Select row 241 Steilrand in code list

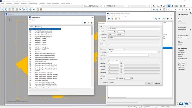click(x=45, y=52)
